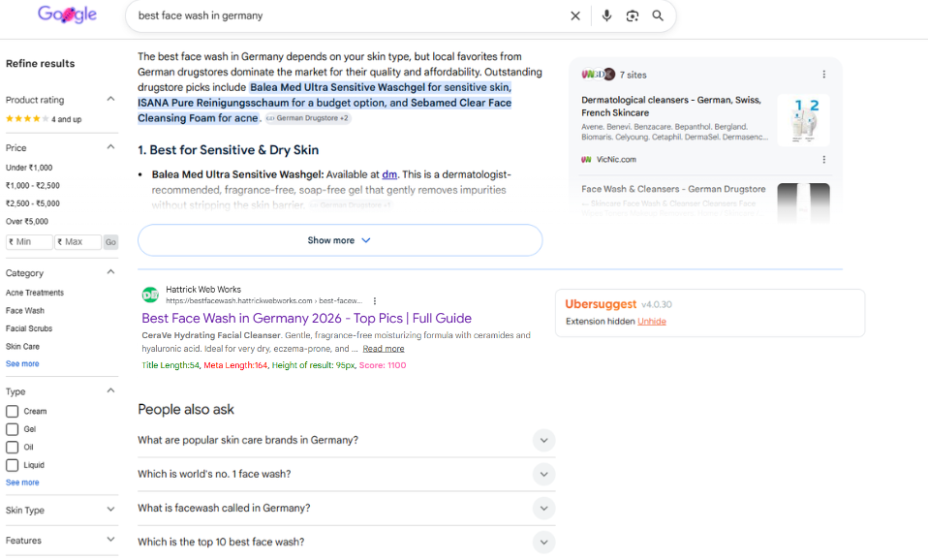Open the German Drugstore +2 source chip
The width and height of the screenshot is (928, 560).
(308, 118)
